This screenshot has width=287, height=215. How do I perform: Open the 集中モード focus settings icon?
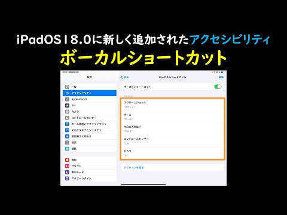click(x=67, y=172)
